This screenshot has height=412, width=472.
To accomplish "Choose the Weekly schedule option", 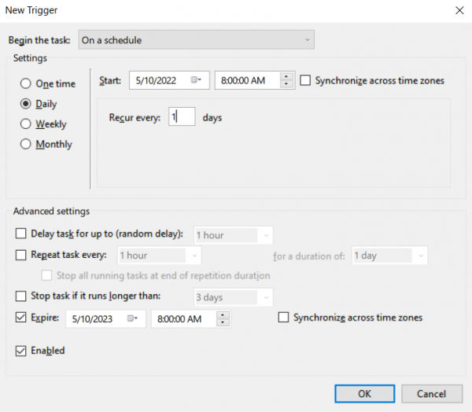I will tap(26, 124).
